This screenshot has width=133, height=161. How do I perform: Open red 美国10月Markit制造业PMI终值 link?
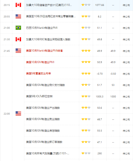44,51
